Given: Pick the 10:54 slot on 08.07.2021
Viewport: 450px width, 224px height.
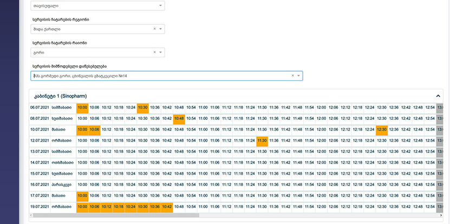Looking at the screenshot, I should click(191, 118).
